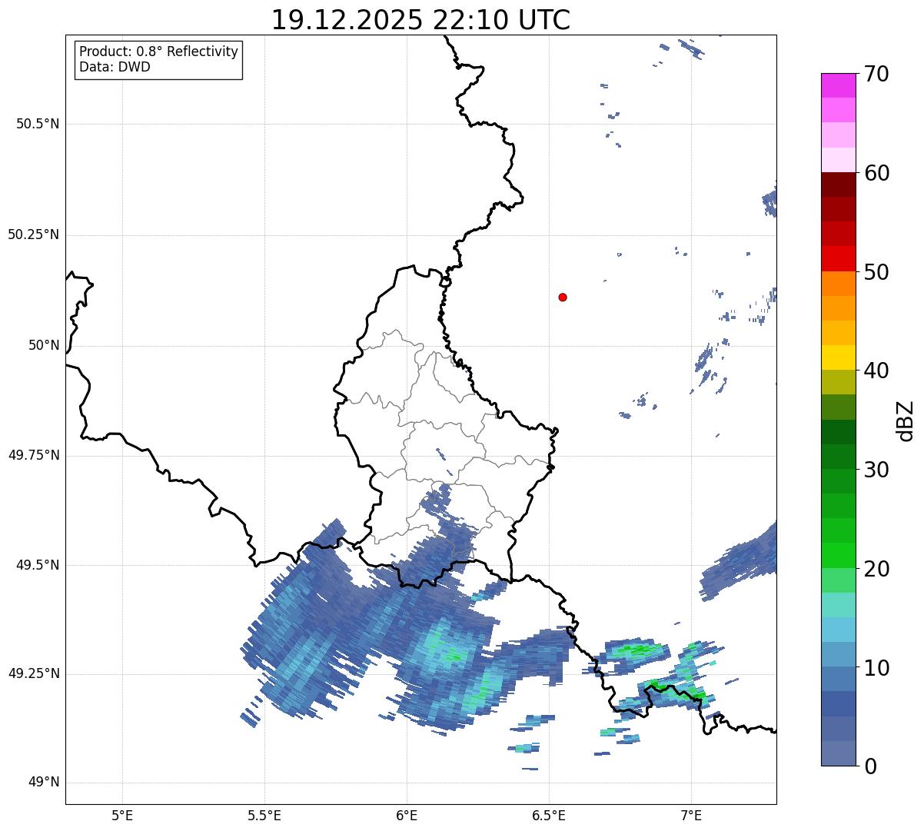Click the 49.75°N latitude label
This screenshot has width=924, height=831.
34,455
